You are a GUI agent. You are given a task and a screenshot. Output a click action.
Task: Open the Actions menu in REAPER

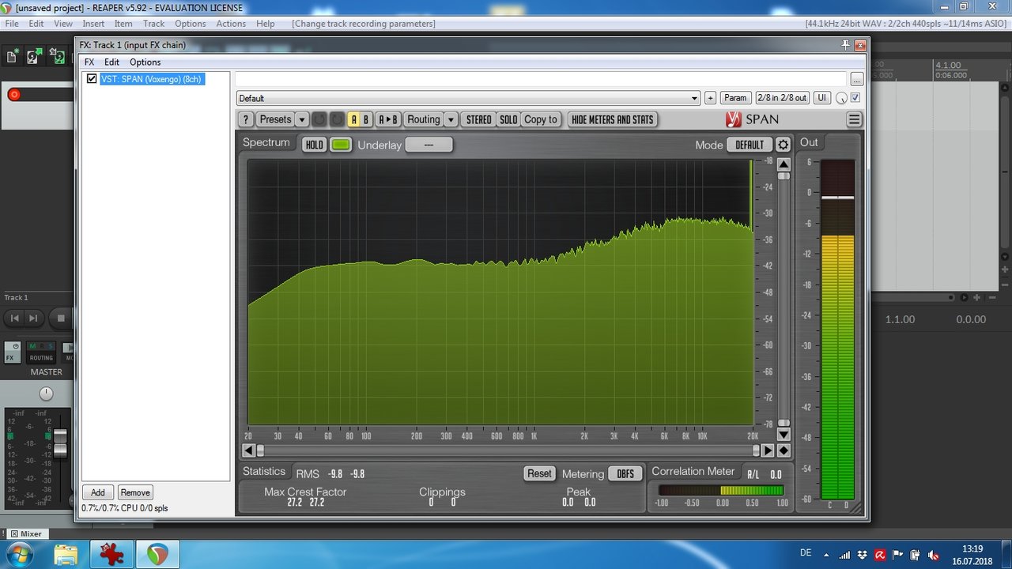231,24
